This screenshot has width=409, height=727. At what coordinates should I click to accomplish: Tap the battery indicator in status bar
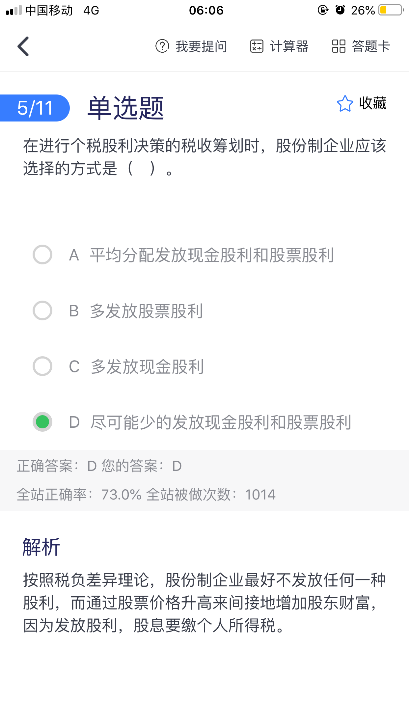coord(391,10)
